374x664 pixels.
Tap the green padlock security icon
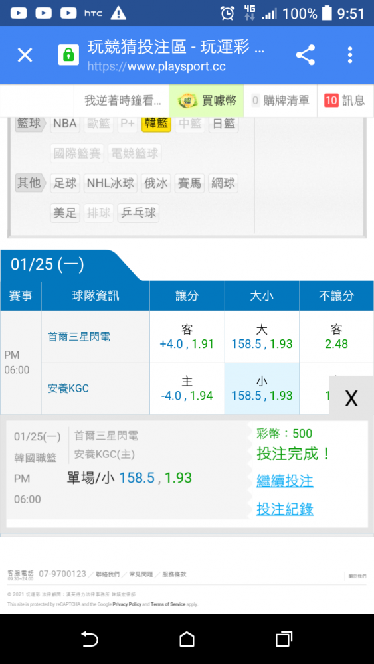coord(68,55)
